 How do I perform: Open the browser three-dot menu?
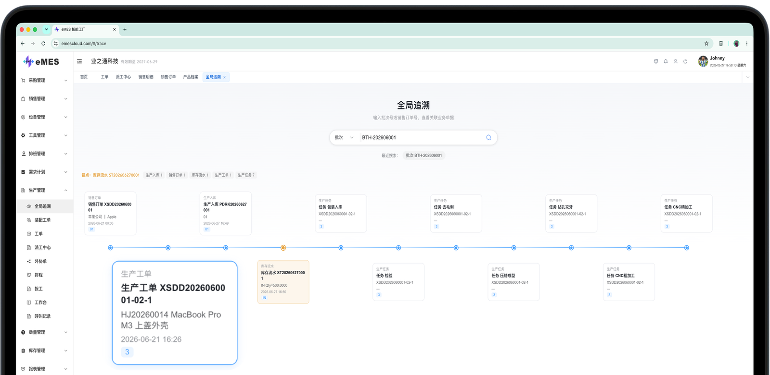click(x=747, y=43)
